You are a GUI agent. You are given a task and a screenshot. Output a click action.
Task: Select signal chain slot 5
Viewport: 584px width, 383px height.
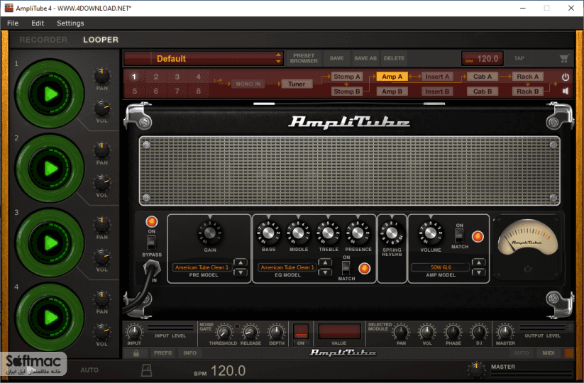(x=134, y=91)
